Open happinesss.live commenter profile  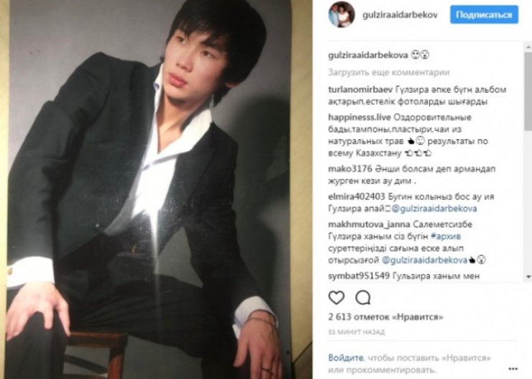click(359, 117)
